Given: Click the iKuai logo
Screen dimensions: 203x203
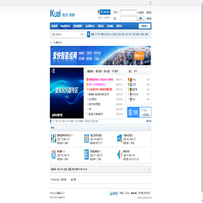Looking at the screenshot, I should coord(55,14).
